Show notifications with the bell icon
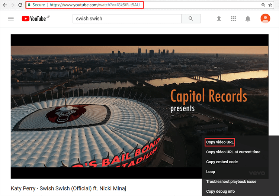This screenshot has height=196, width=279. pyautogui.click(x=248, y=19)
